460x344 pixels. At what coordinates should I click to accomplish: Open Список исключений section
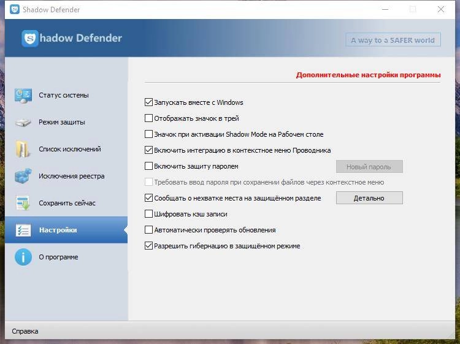(x=66, y=149)
